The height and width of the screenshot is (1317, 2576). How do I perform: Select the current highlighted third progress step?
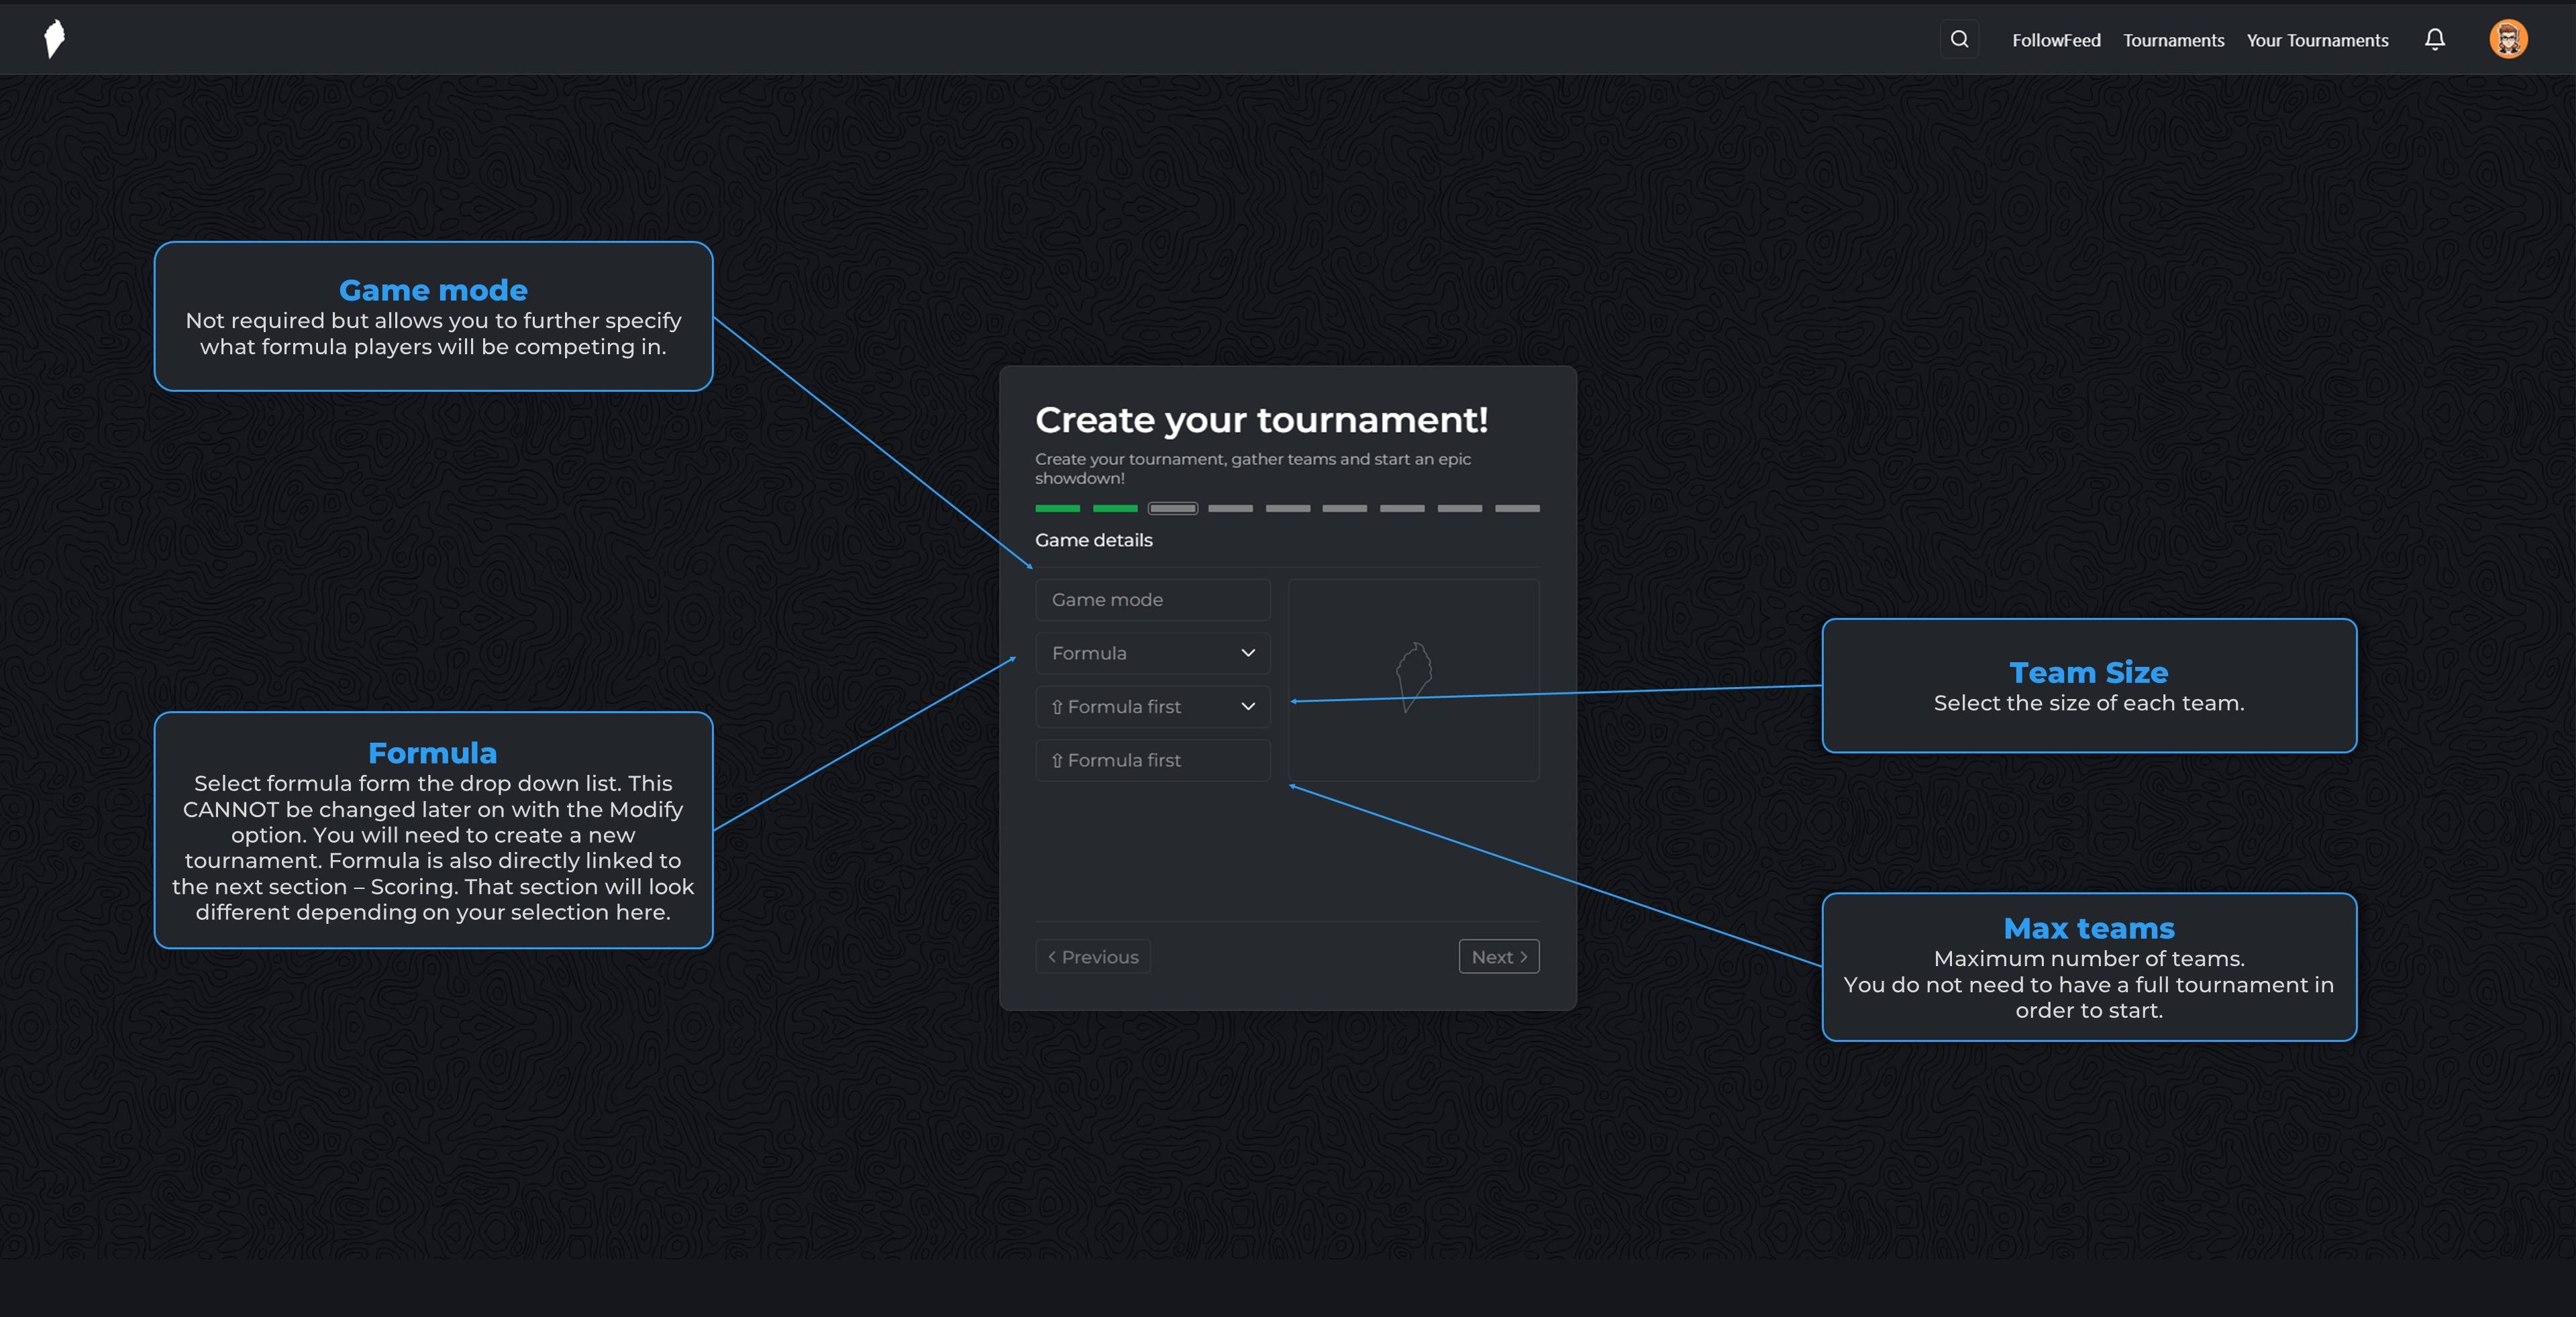coord(1172,509)
